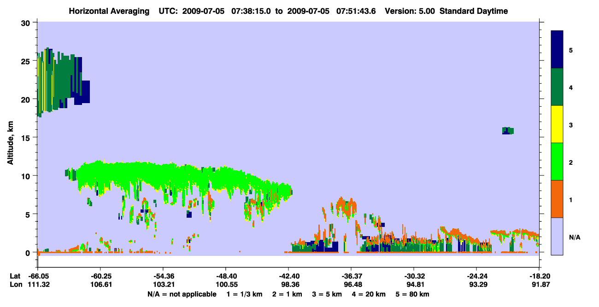Click longitude value 103.21
Viewport: 599px width, 307px height.
click(163, 284)
